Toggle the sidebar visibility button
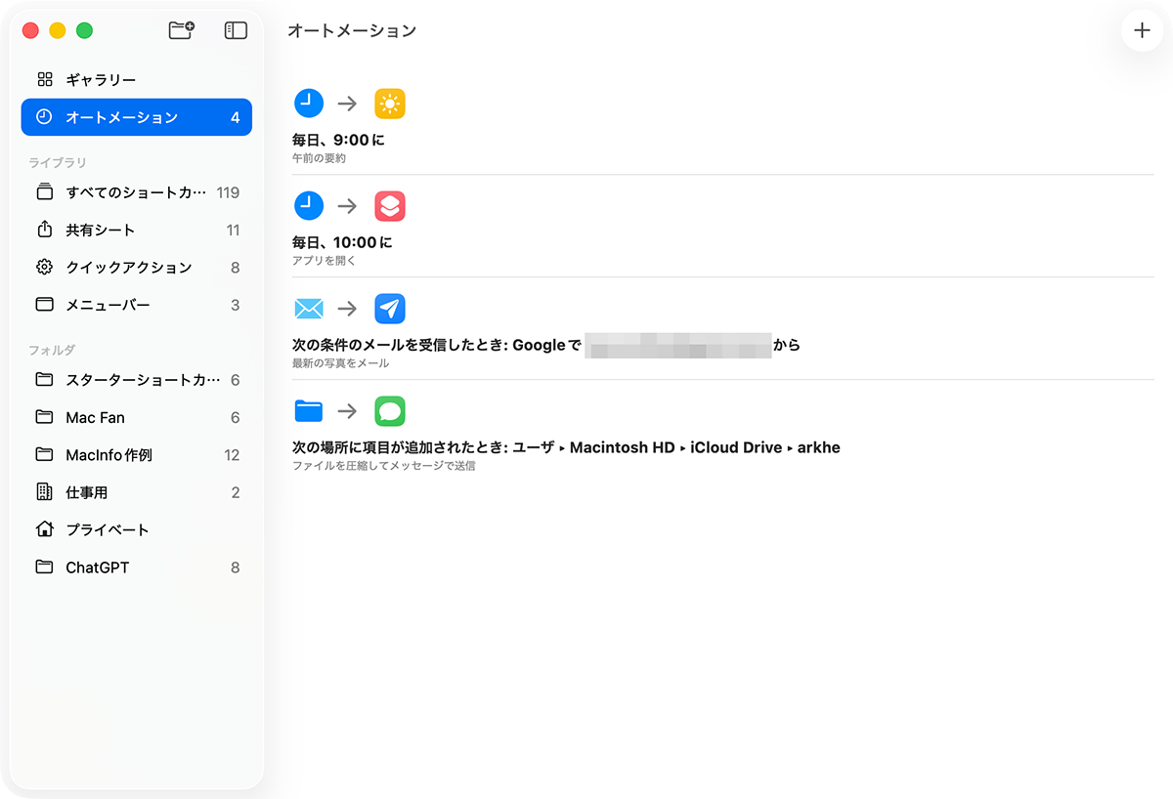 click(x=236, y=30)
